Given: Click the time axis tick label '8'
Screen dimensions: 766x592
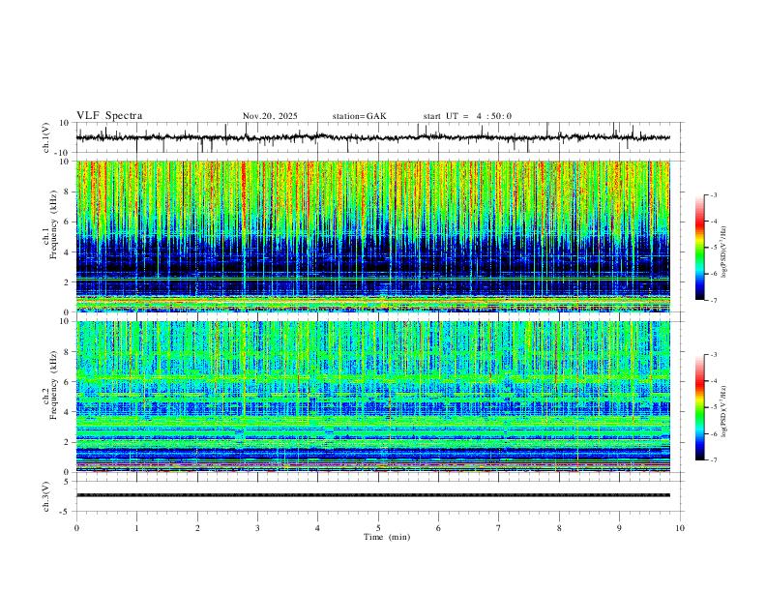Looking at the screenshot, I should [x=559, y=528].
